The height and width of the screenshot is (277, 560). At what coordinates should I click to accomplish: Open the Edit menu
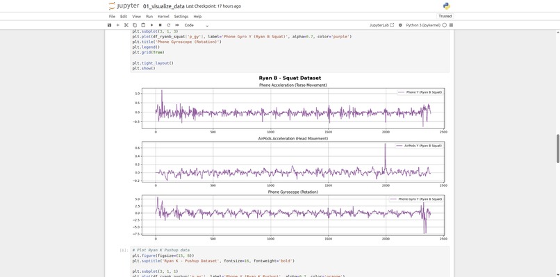click(124, 17)
